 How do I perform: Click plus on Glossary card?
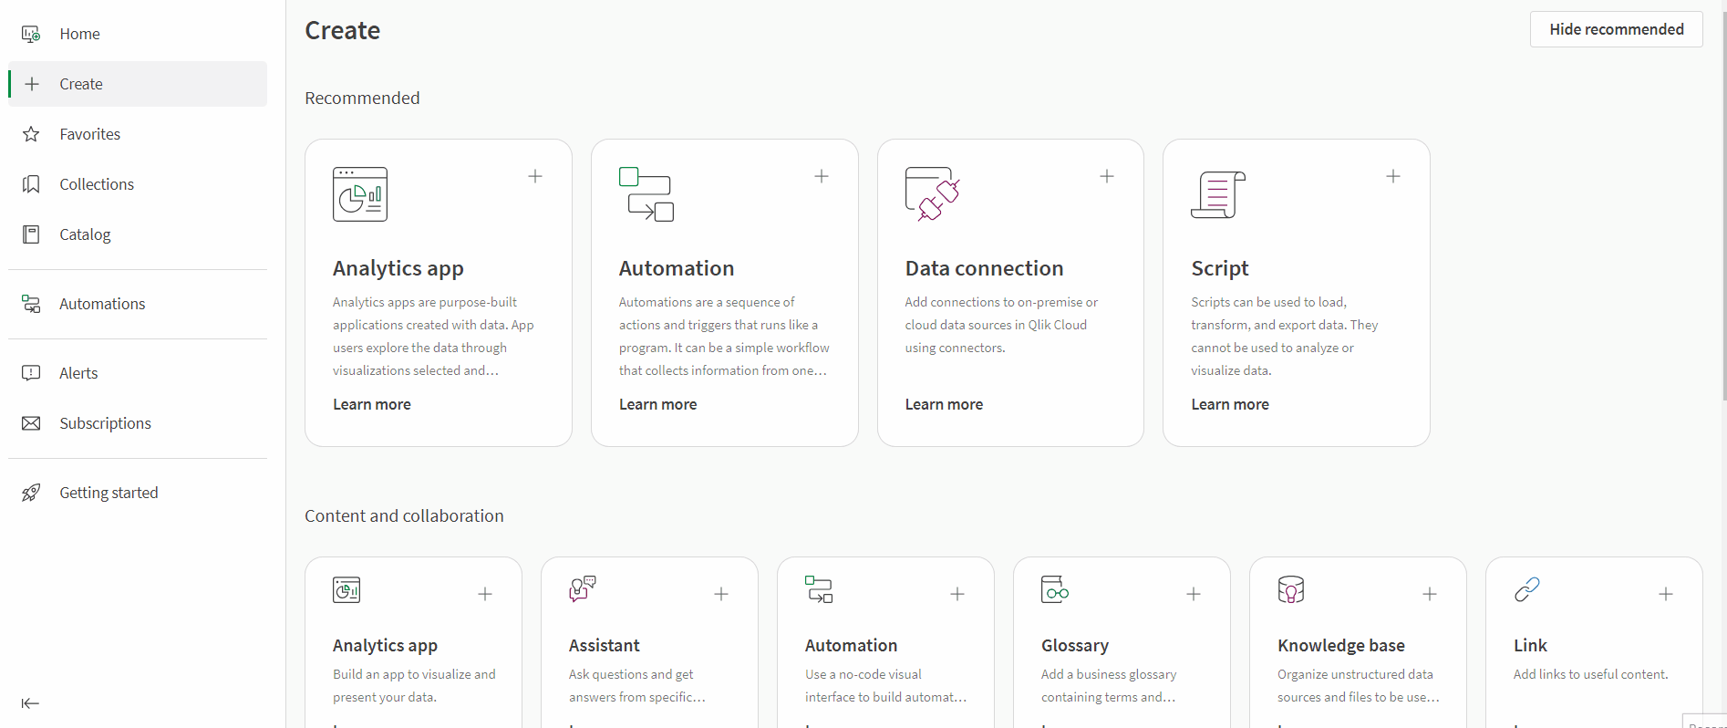(1194, 594)
